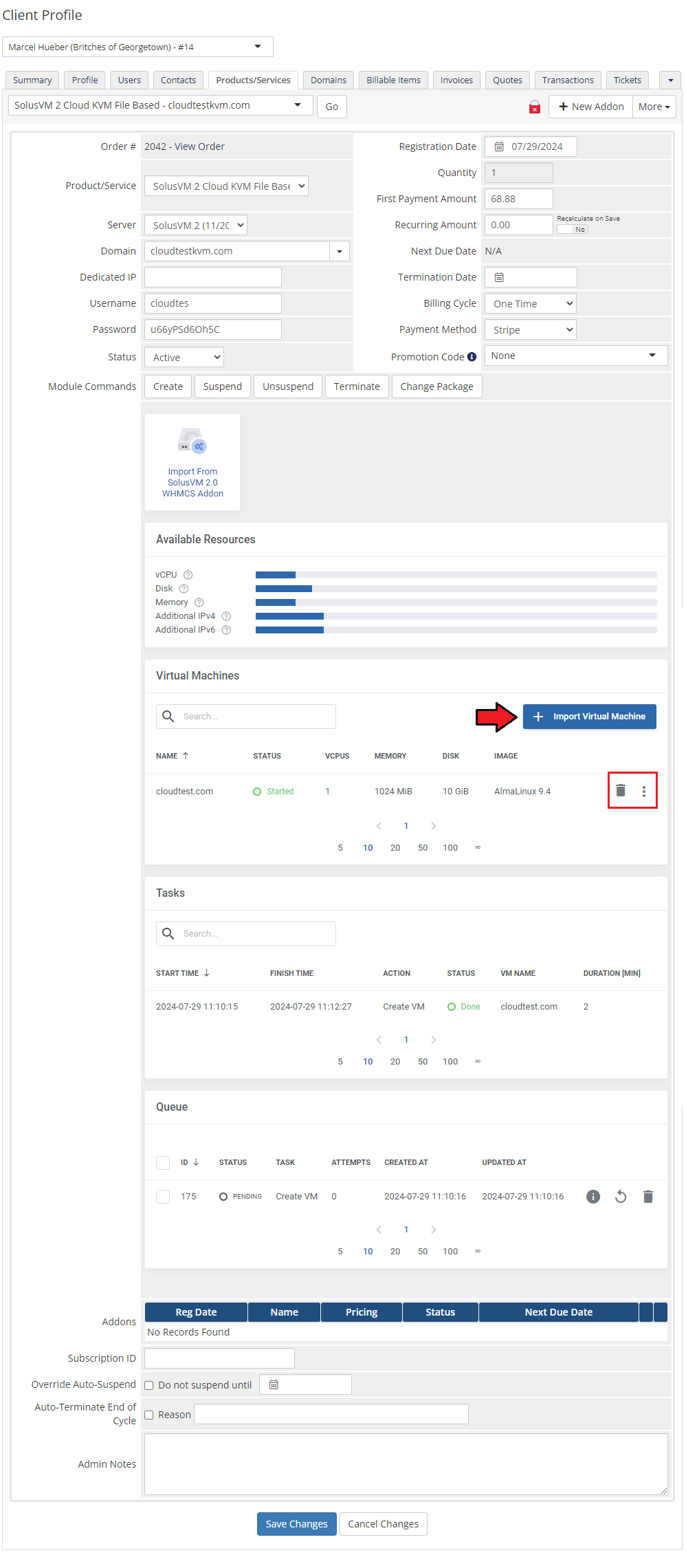The height and width of the screenshot is (1557, 686).
Task: Open Disk help question mark
Action: tap(184, 589)
